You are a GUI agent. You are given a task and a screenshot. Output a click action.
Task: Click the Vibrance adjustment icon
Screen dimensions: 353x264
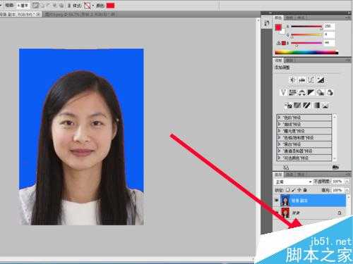click(x=283, y=92)
